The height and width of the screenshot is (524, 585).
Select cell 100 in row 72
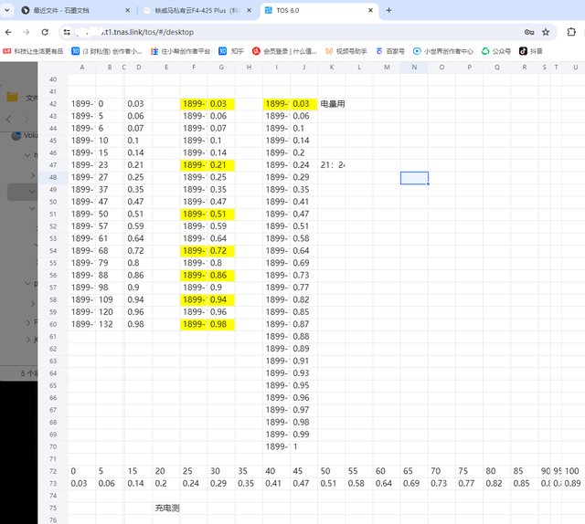point(573,471)
